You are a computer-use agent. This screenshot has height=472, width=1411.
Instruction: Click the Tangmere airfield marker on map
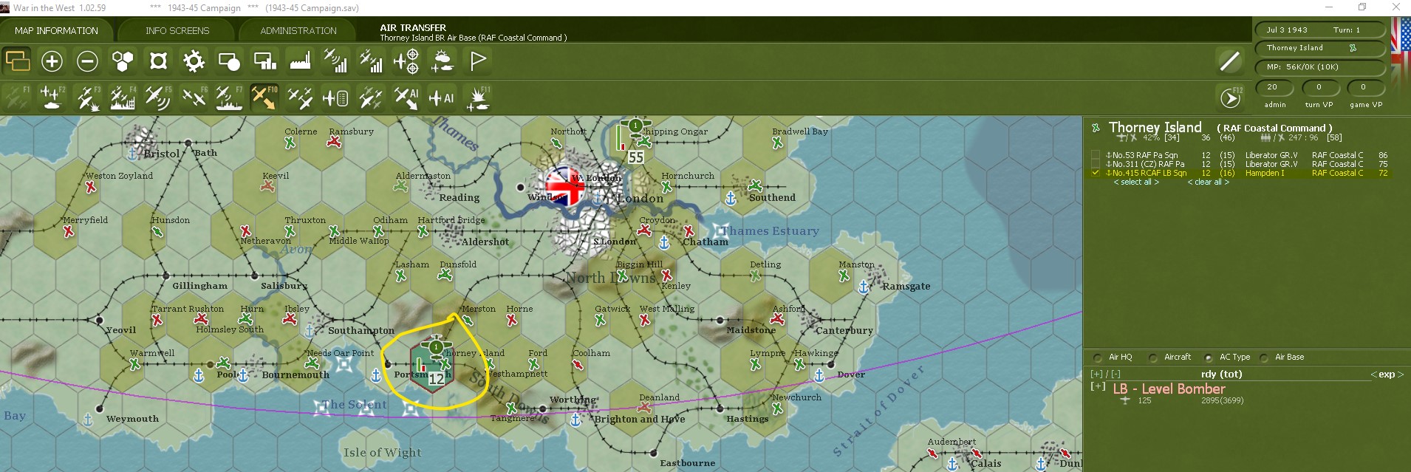(x=511, y=408)
